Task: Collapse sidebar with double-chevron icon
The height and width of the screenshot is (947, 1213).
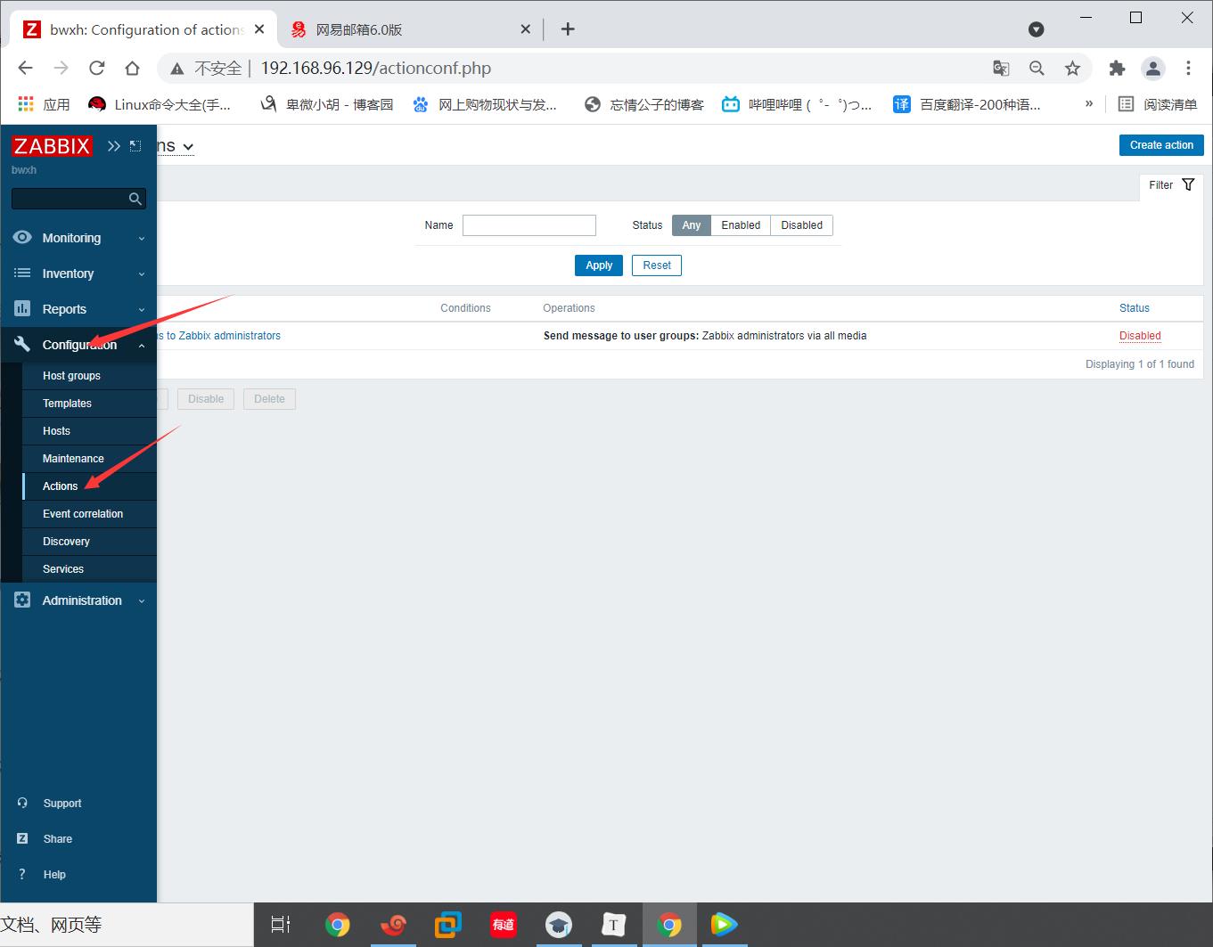Action: coord(113,146)
